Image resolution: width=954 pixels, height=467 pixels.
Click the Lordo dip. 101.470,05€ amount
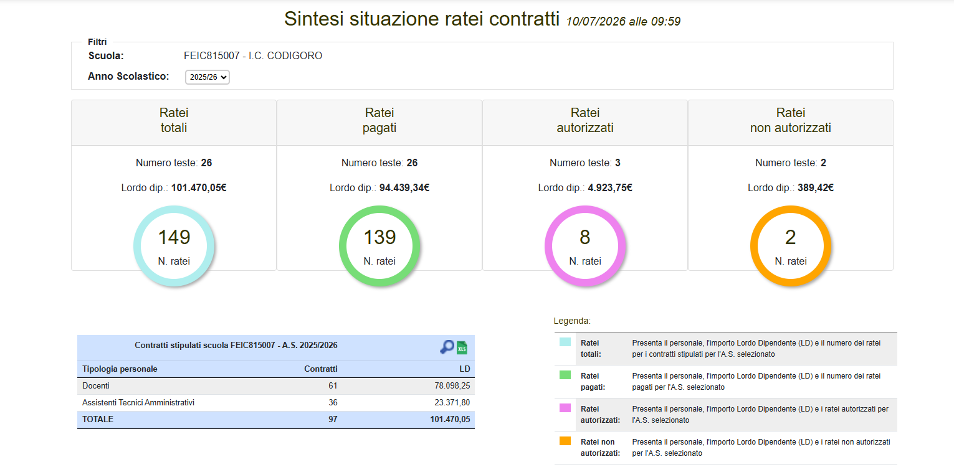pyautogui.click(x=199, y=187)
